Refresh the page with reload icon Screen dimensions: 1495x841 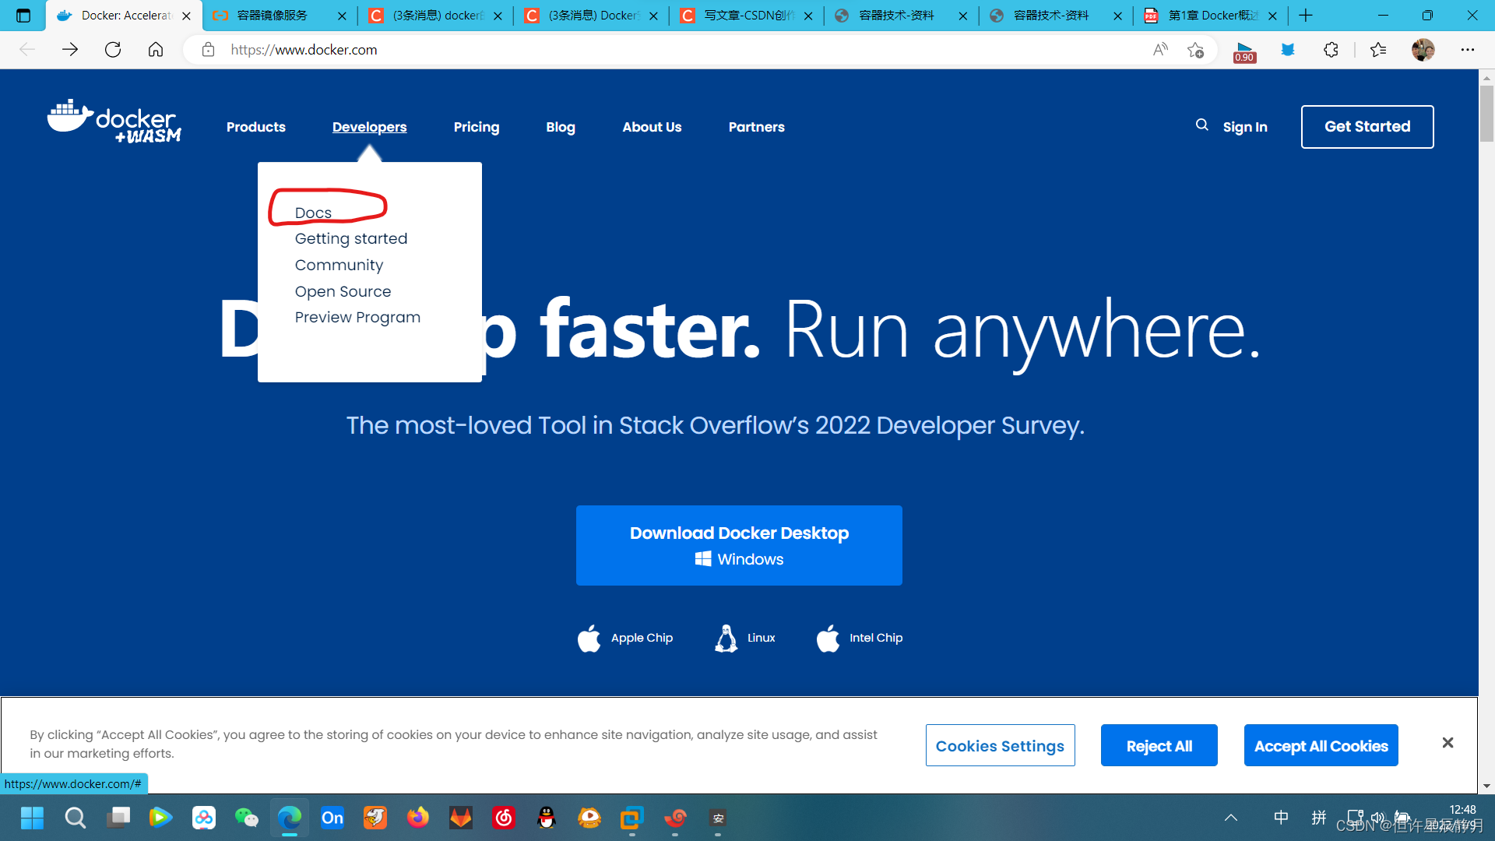click(x=113, y=50)
